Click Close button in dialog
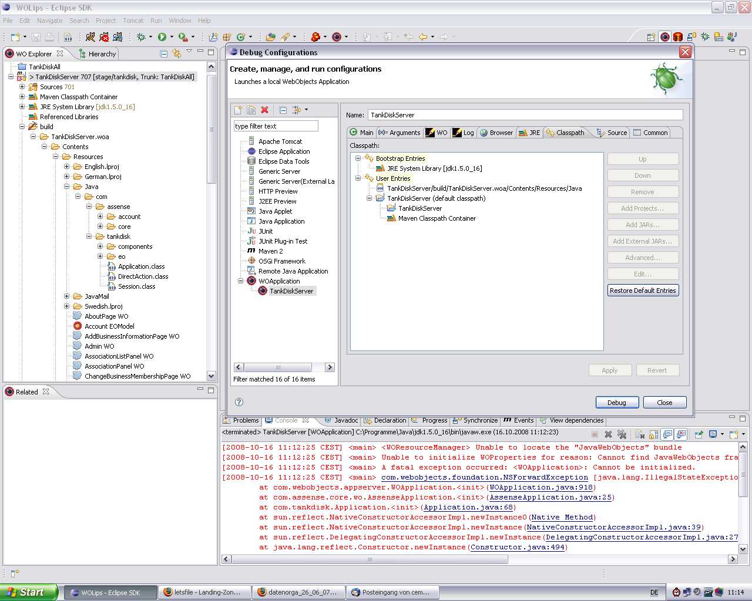 point(664,403)
